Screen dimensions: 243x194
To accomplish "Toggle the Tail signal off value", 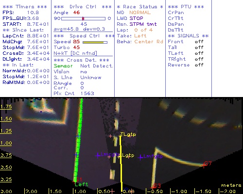I will click(x=199, y=48).
